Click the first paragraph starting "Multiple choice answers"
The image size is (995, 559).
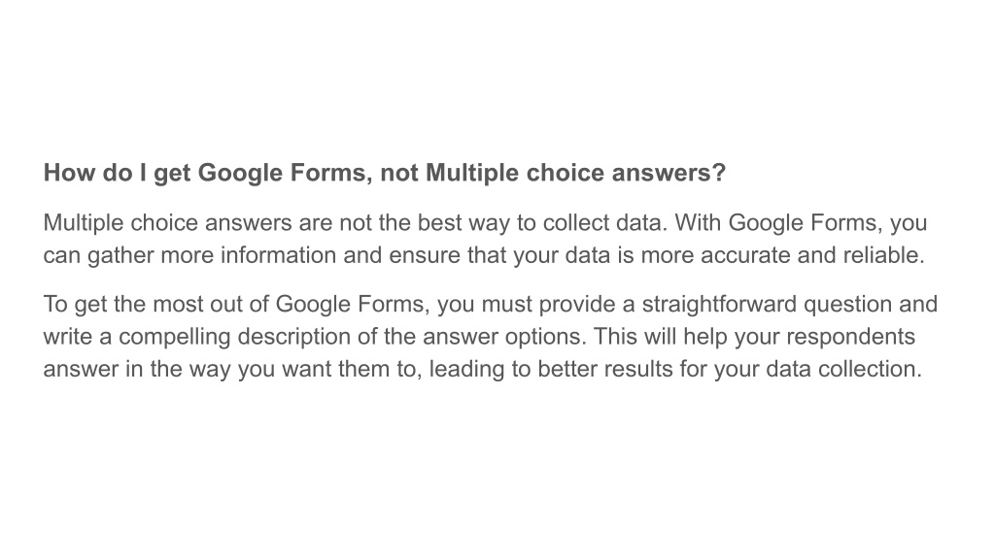pos(486,239)
